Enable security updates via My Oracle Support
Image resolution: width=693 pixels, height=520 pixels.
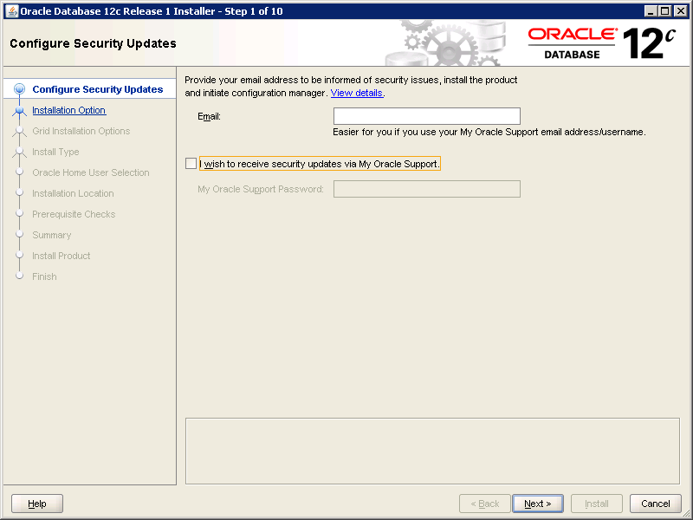191,163
